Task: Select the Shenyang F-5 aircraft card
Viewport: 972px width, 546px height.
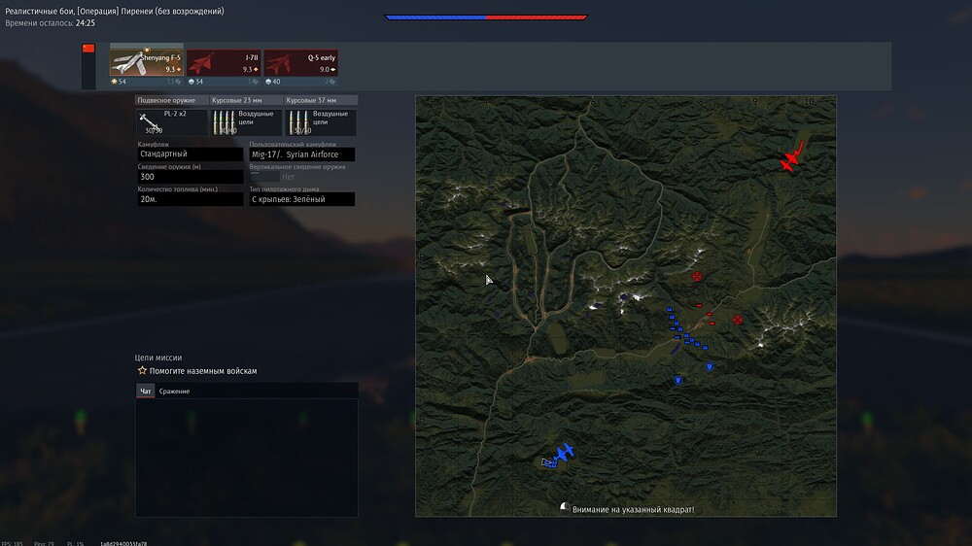Action: 147,62
